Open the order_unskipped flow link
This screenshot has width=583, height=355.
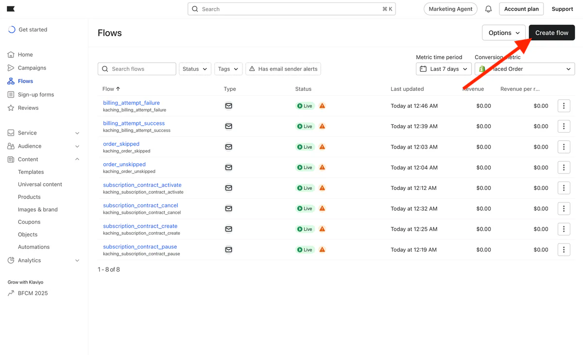click(x=124, y=164)
